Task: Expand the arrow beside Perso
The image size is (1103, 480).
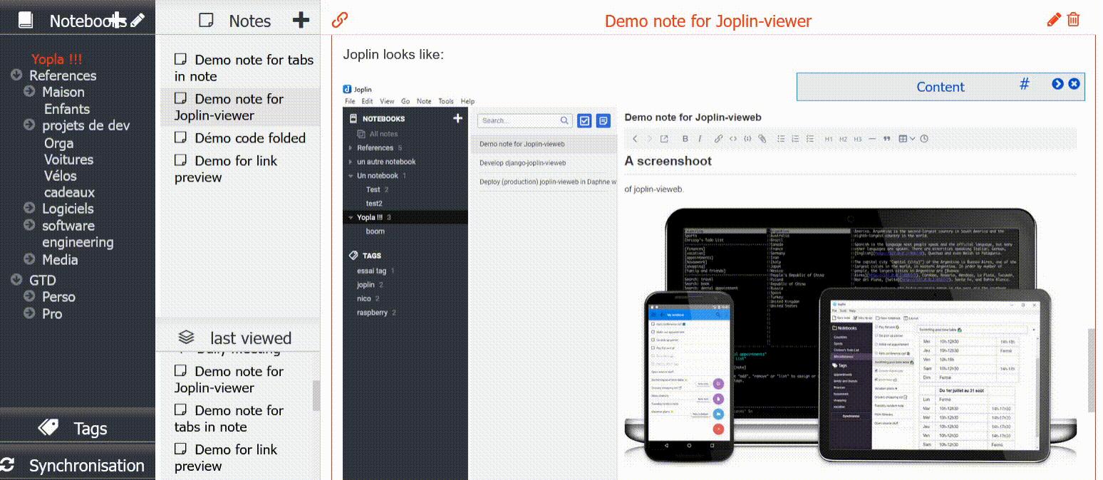Action: coord(29,296)
